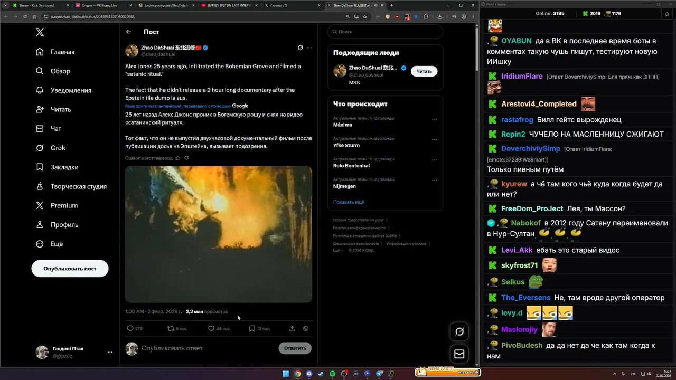The width and height of the screenshot is (676, 380).
Task: Open Читать in the X sidebar
Action: coord(53,109)
